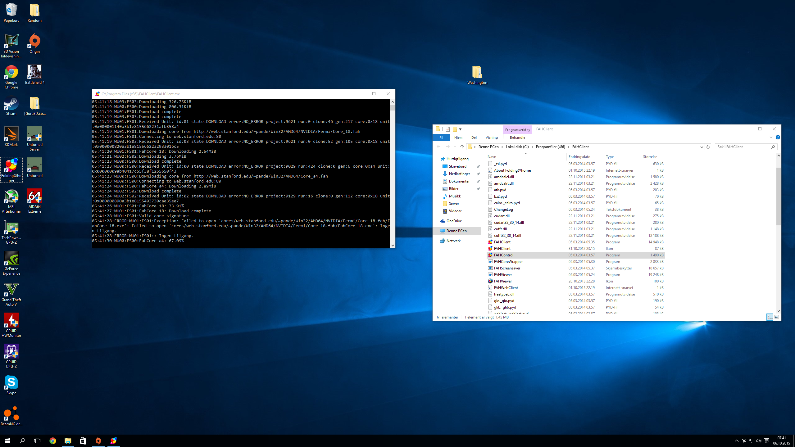
Task: Switch to the Hjem ribbon tab
Action: point(458,137)
